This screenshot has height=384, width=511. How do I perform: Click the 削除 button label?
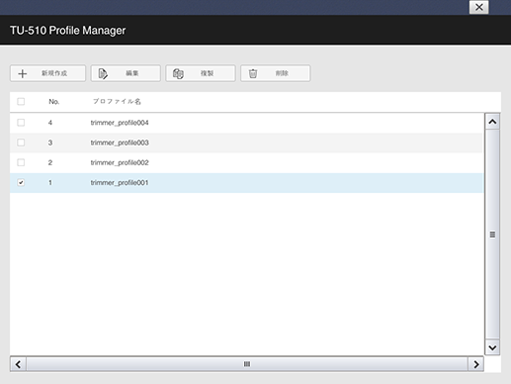point(282,73)
